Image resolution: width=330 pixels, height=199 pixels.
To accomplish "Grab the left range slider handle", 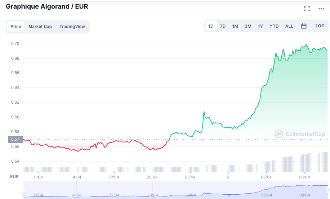I will click(x=24, y=190).
